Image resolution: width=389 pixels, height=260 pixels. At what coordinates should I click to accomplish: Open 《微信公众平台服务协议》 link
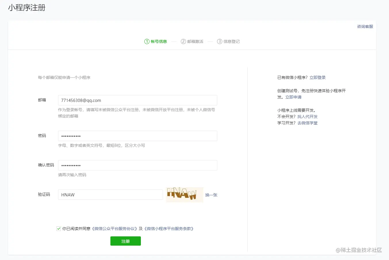click(x=115, y=229)
